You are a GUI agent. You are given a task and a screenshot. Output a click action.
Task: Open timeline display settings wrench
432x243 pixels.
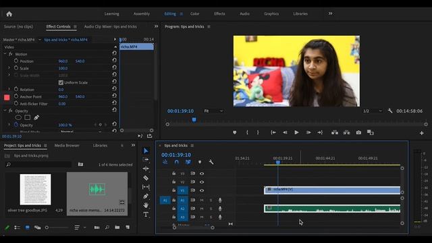pos(211,162)
